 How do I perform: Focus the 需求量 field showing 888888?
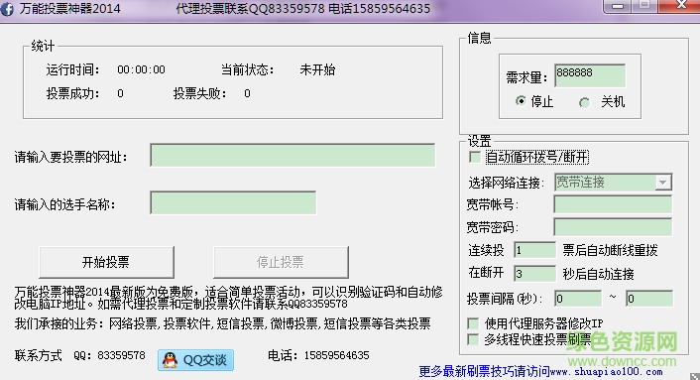590,75
